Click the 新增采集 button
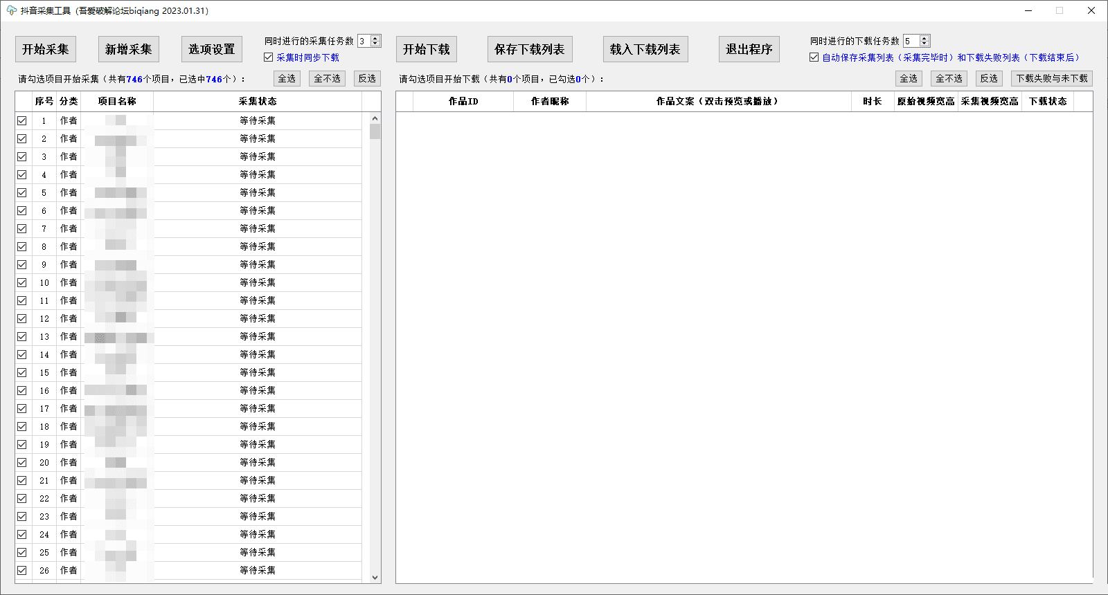Viewport: 1108px width, 595px height. pyautogui.click(x=129, y=49)
